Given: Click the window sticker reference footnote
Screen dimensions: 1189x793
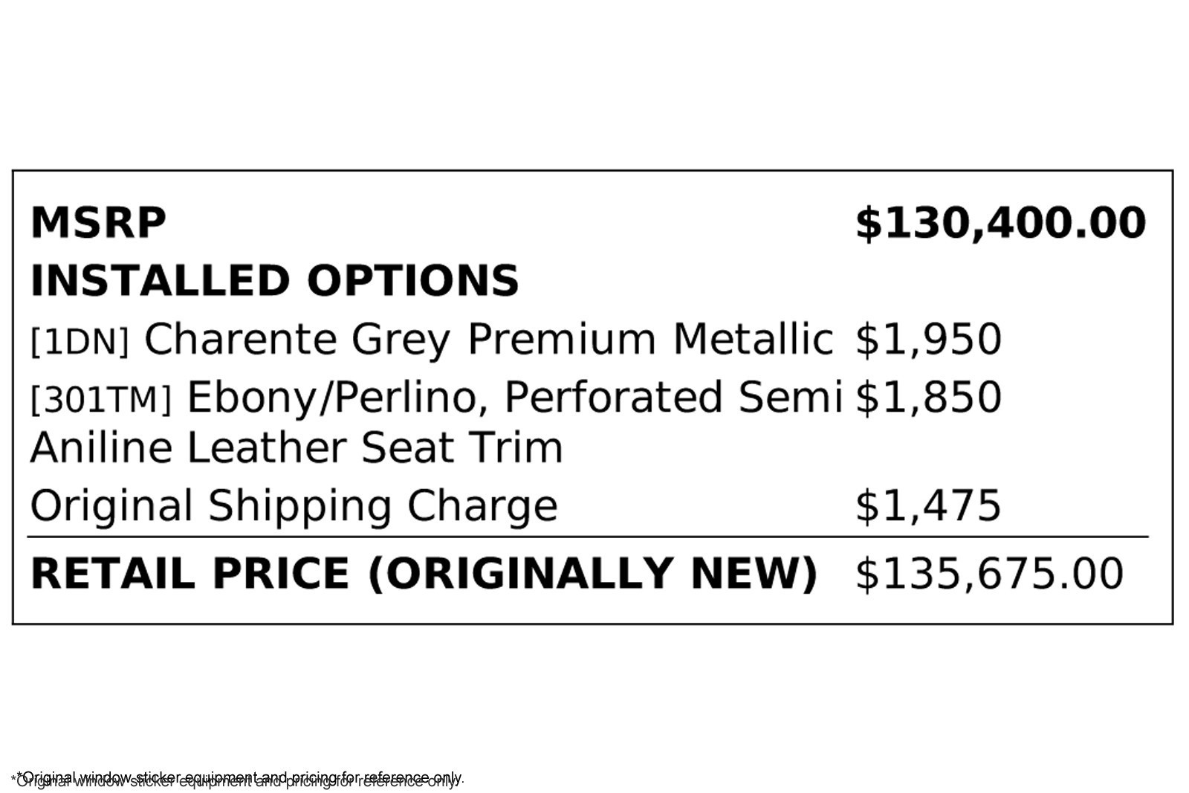Looking at the screenshot, I should [x=238, y=778].
